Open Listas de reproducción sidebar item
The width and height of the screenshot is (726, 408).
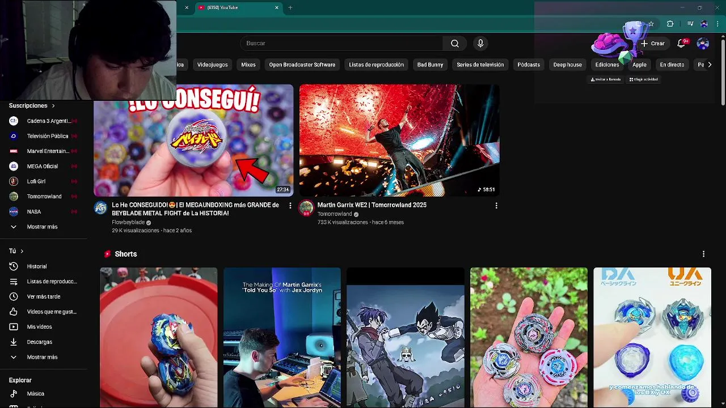pos(43,282)
